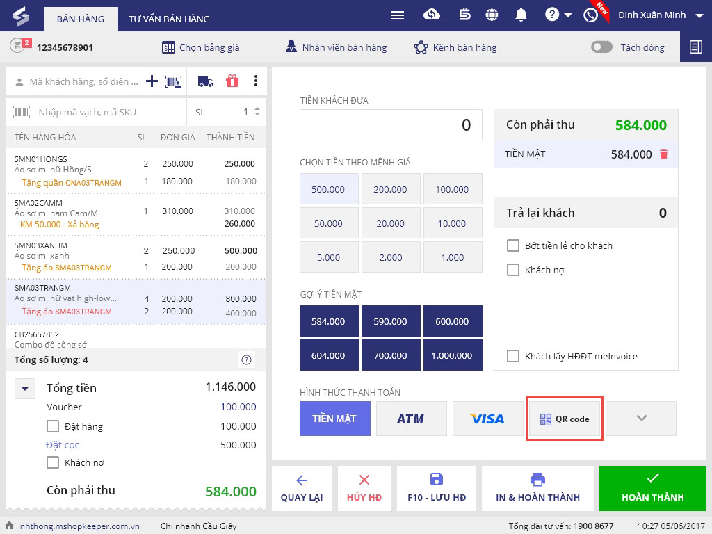This screenshot has width=712, height=534.
Task: Tick Khách nợ under Đặt cọc
Action: pyautogui.click(x=53, y=462)
